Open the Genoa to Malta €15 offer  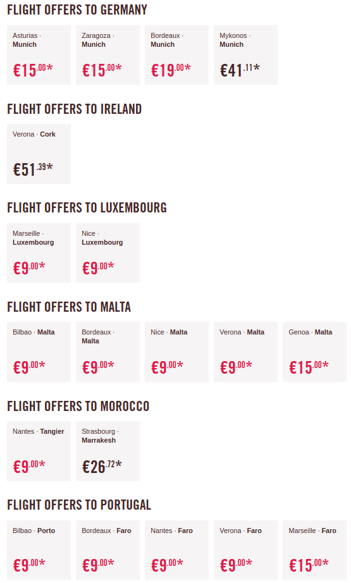(x=314, y=352)
